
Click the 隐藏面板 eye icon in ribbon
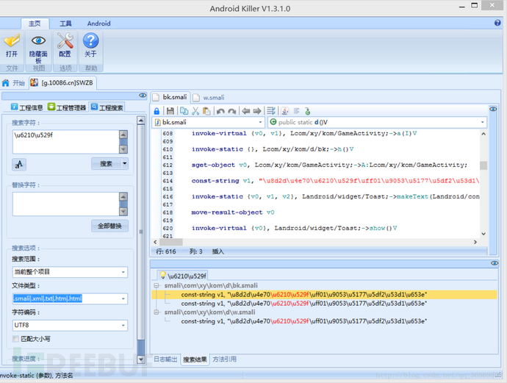pyautogui.click(x=38, y=40)
